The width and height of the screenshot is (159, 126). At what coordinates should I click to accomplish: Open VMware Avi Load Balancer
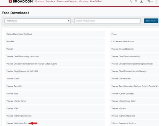point(134,49)
